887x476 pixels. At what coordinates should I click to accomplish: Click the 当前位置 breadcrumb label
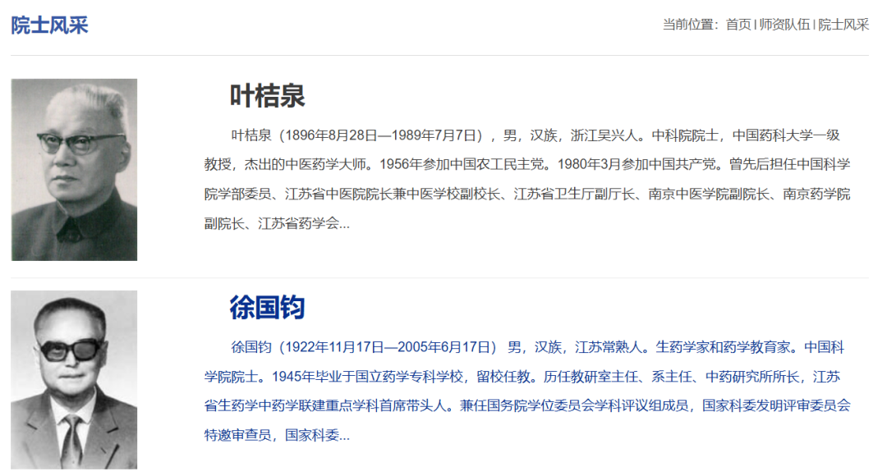[687, 23]
